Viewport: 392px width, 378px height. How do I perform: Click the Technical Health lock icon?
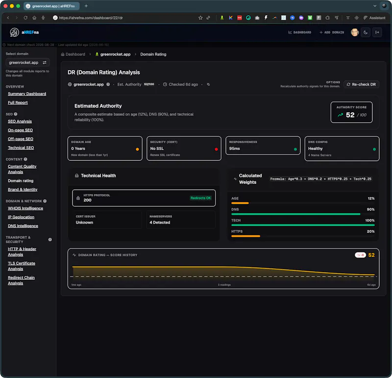coord(77,176)
